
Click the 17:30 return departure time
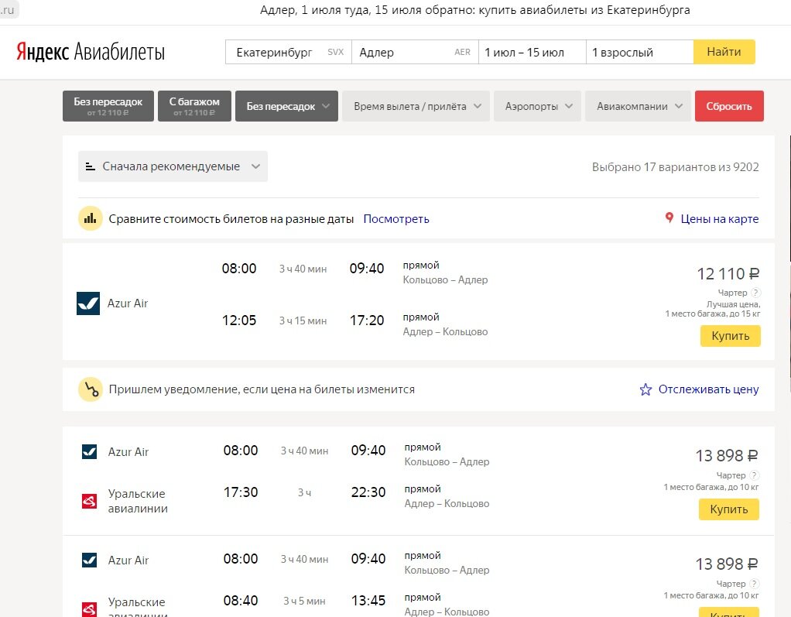(241, 492)
